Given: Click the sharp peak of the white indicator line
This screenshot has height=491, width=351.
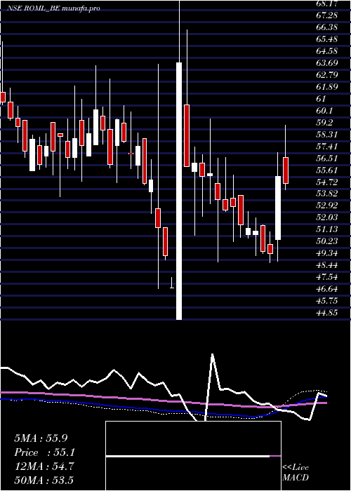Looking at the screenshot, I should click(x=213, y=354).
